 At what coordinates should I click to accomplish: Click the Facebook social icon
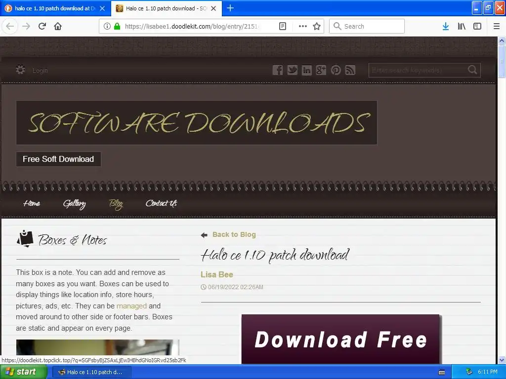coord(278,70)
